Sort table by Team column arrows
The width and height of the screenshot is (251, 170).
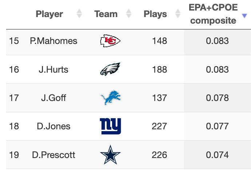[x=129, y=13]
